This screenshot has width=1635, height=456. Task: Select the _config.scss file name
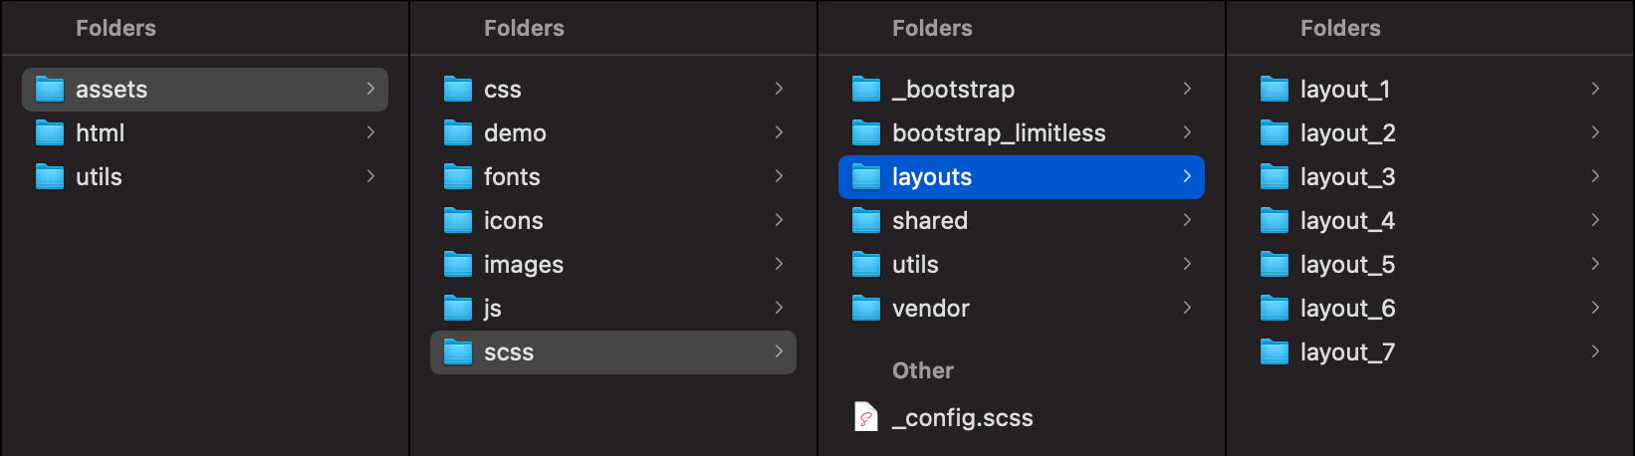coord(962,418)
